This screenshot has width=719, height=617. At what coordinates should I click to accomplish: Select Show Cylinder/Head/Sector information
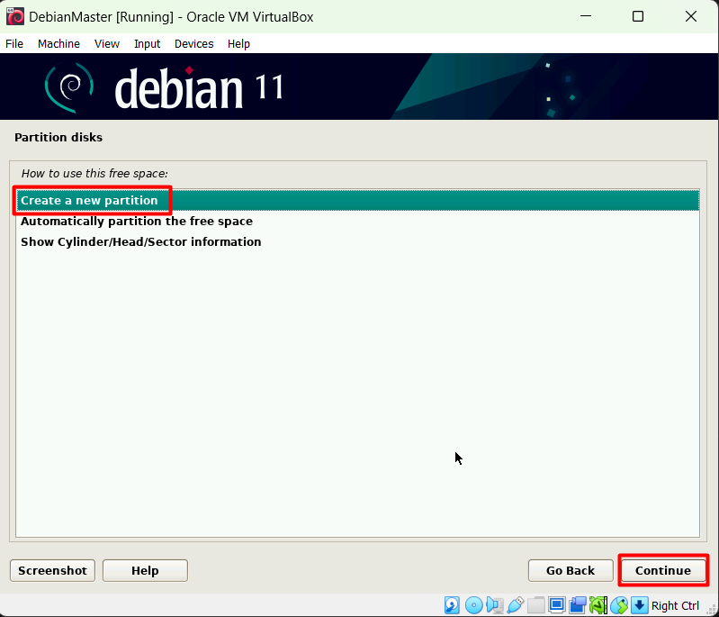[x=357, y=242]
